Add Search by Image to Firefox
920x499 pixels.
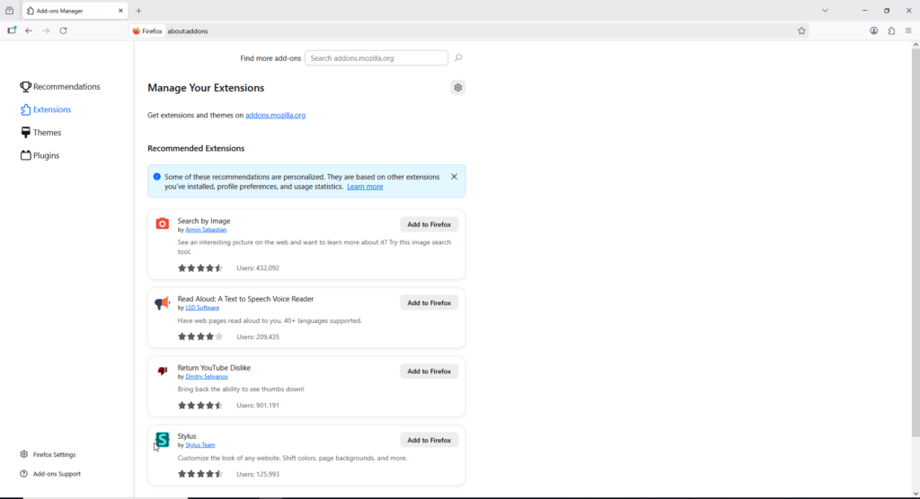click(429, 224)
